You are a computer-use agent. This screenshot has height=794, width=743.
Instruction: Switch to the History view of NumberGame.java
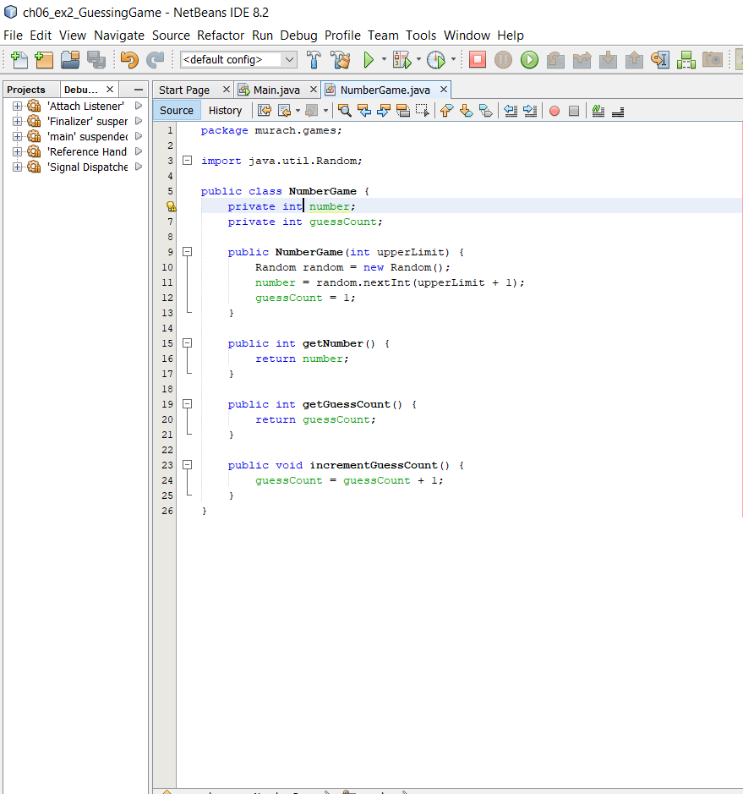tap(225, 110)
